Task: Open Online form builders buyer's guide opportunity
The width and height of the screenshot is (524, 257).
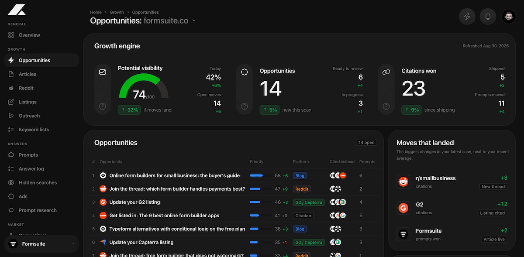Action: pos(174,175)
